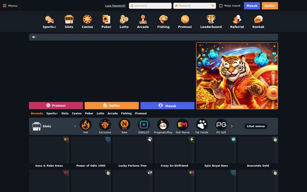This screenshot has height=192, width=307.
Task: Open the Lotto balls icon
Action: tap(124, 19)
